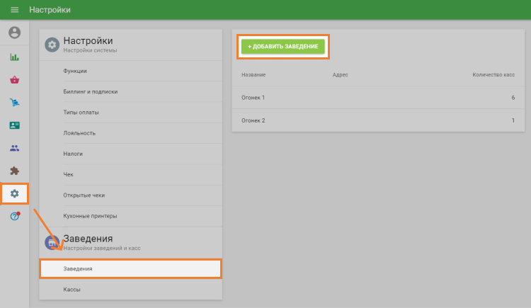Select the Огонек 2 store row
The height and width of the screenshot is (308, 531).
pos(377,120)
